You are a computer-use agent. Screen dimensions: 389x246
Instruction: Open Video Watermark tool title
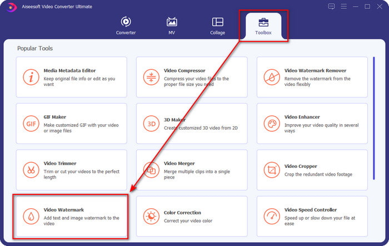(x=63, y=210)
